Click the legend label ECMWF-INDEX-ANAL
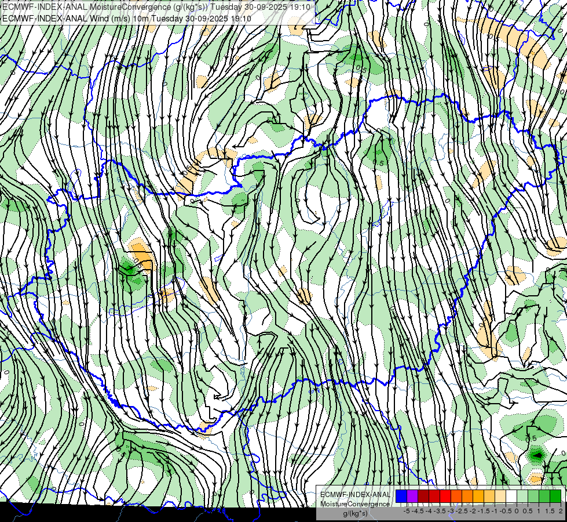567x522 pixels. click(355, 495)
